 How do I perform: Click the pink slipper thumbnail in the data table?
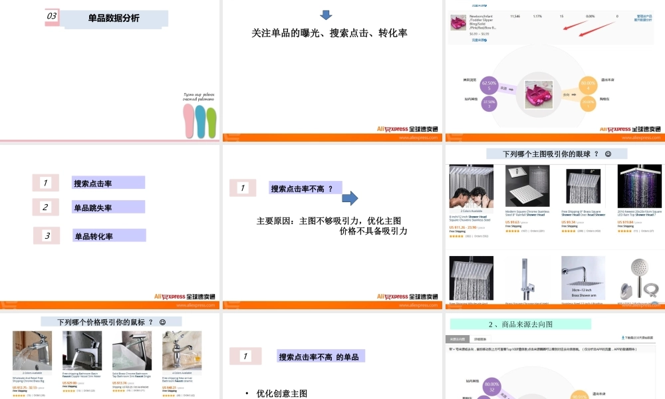(x=457, y=22)
